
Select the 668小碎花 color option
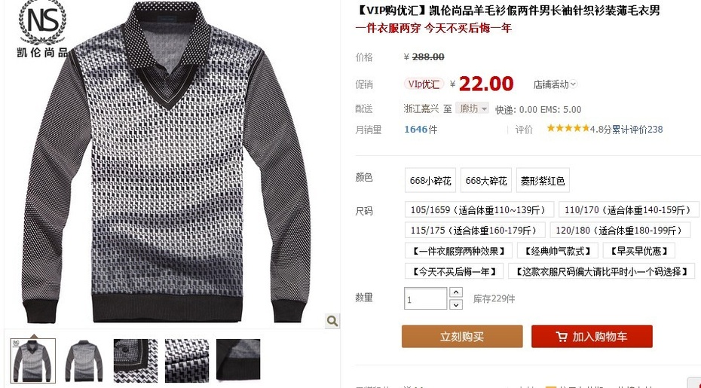pos(430,181)
